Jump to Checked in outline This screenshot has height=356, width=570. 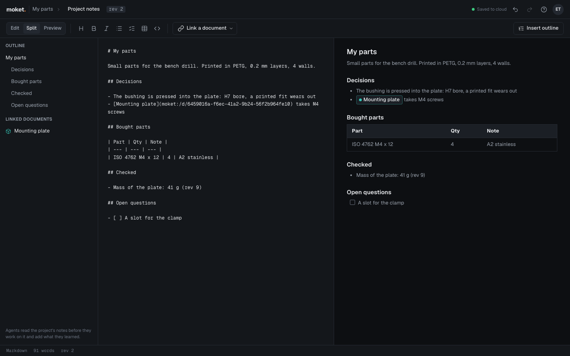pyautogui.click(x=21, y=93)
